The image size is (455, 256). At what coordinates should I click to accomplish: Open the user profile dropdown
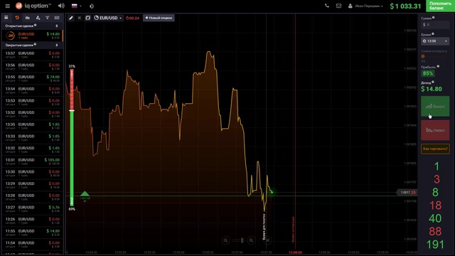pos(365,6)
